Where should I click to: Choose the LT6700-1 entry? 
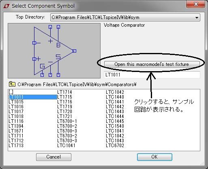(x=67, y=121)
